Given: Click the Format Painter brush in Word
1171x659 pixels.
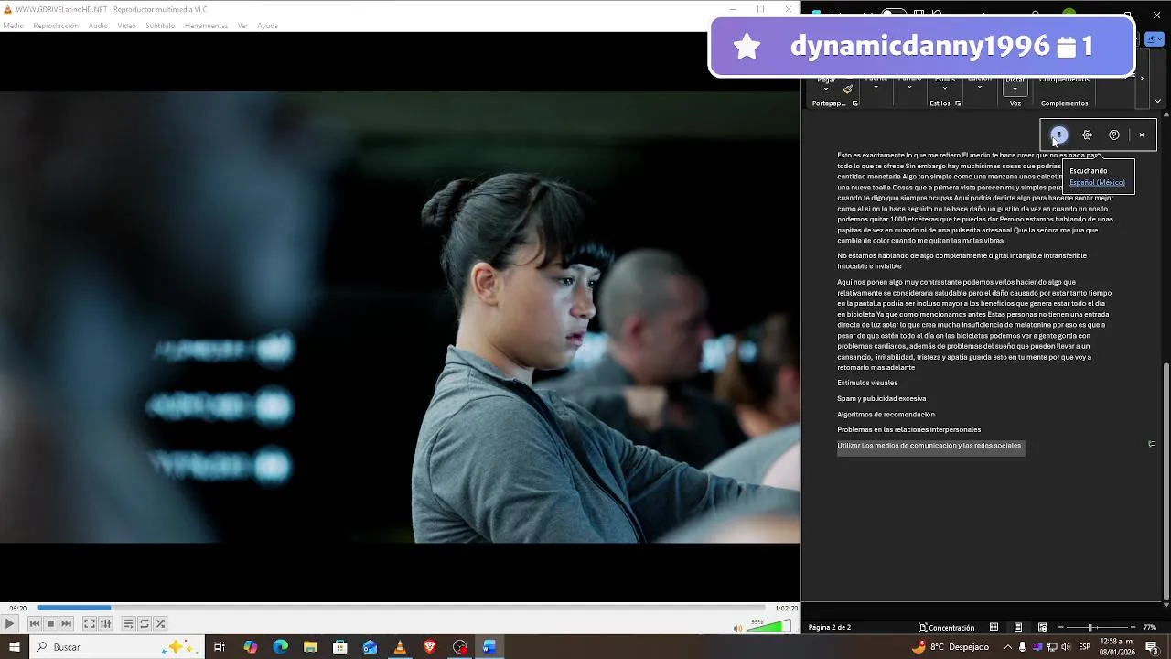Looking at the screenshot, I should pos(848,89).
